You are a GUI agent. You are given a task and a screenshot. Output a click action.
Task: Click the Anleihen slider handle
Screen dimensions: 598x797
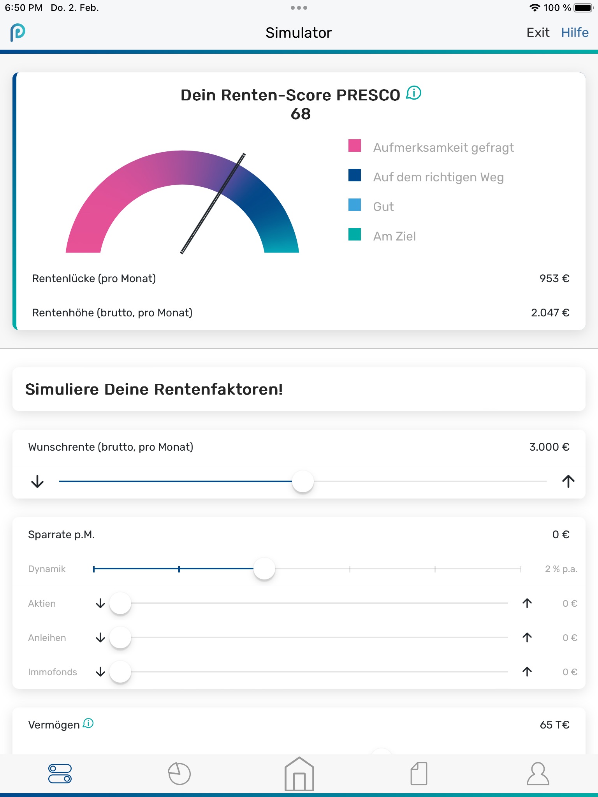click(120, 637)
